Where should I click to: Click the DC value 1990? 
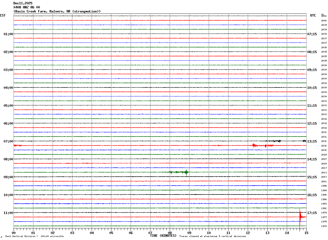tap(324, 195)
